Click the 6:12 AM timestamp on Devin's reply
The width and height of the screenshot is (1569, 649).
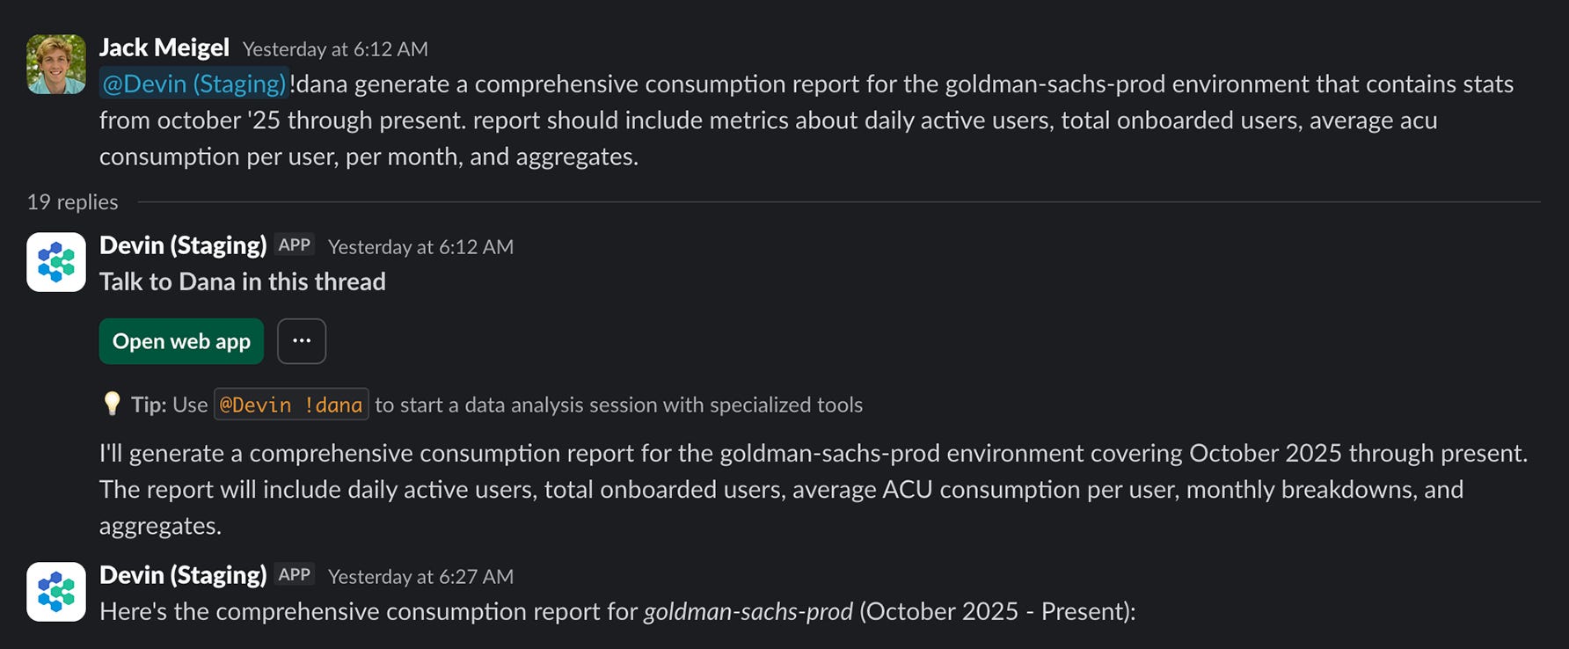point(420,247)
